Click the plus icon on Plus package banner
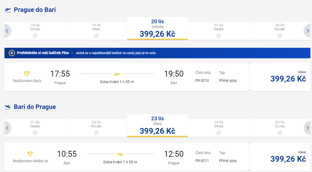Viewport: 312px width, 172px height. click(12, 53)
